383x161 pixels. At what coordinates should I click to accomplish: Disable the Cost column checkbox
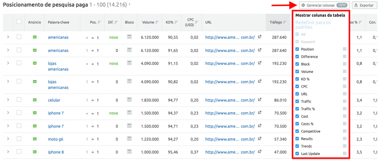click(x=297, y=116)
